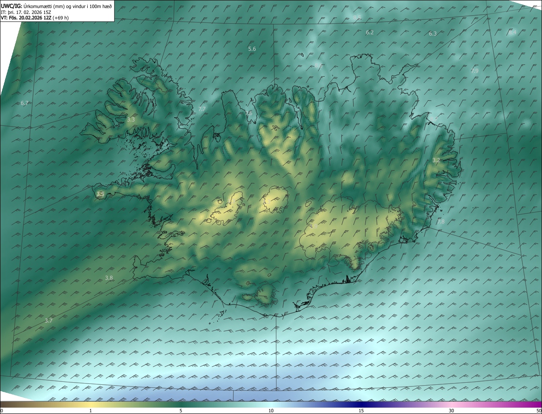This screenshot has height=414, width=542.
Task: Click the 7.6 value label on the map
Action: tap(249, 113)
